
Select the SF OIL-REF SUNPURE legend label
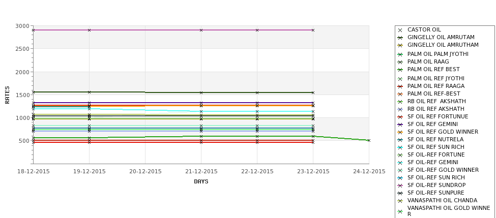tap(435, 193)
